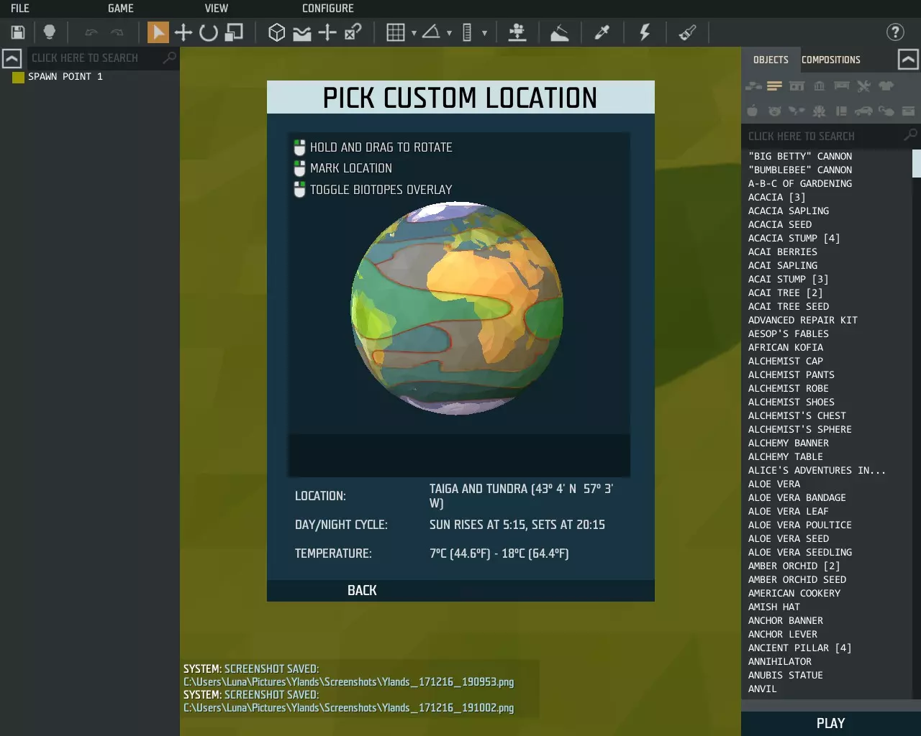Screen dimensions: 921x736
Task: Select the Move tool crosshair arrows
Action: (183, 32)
